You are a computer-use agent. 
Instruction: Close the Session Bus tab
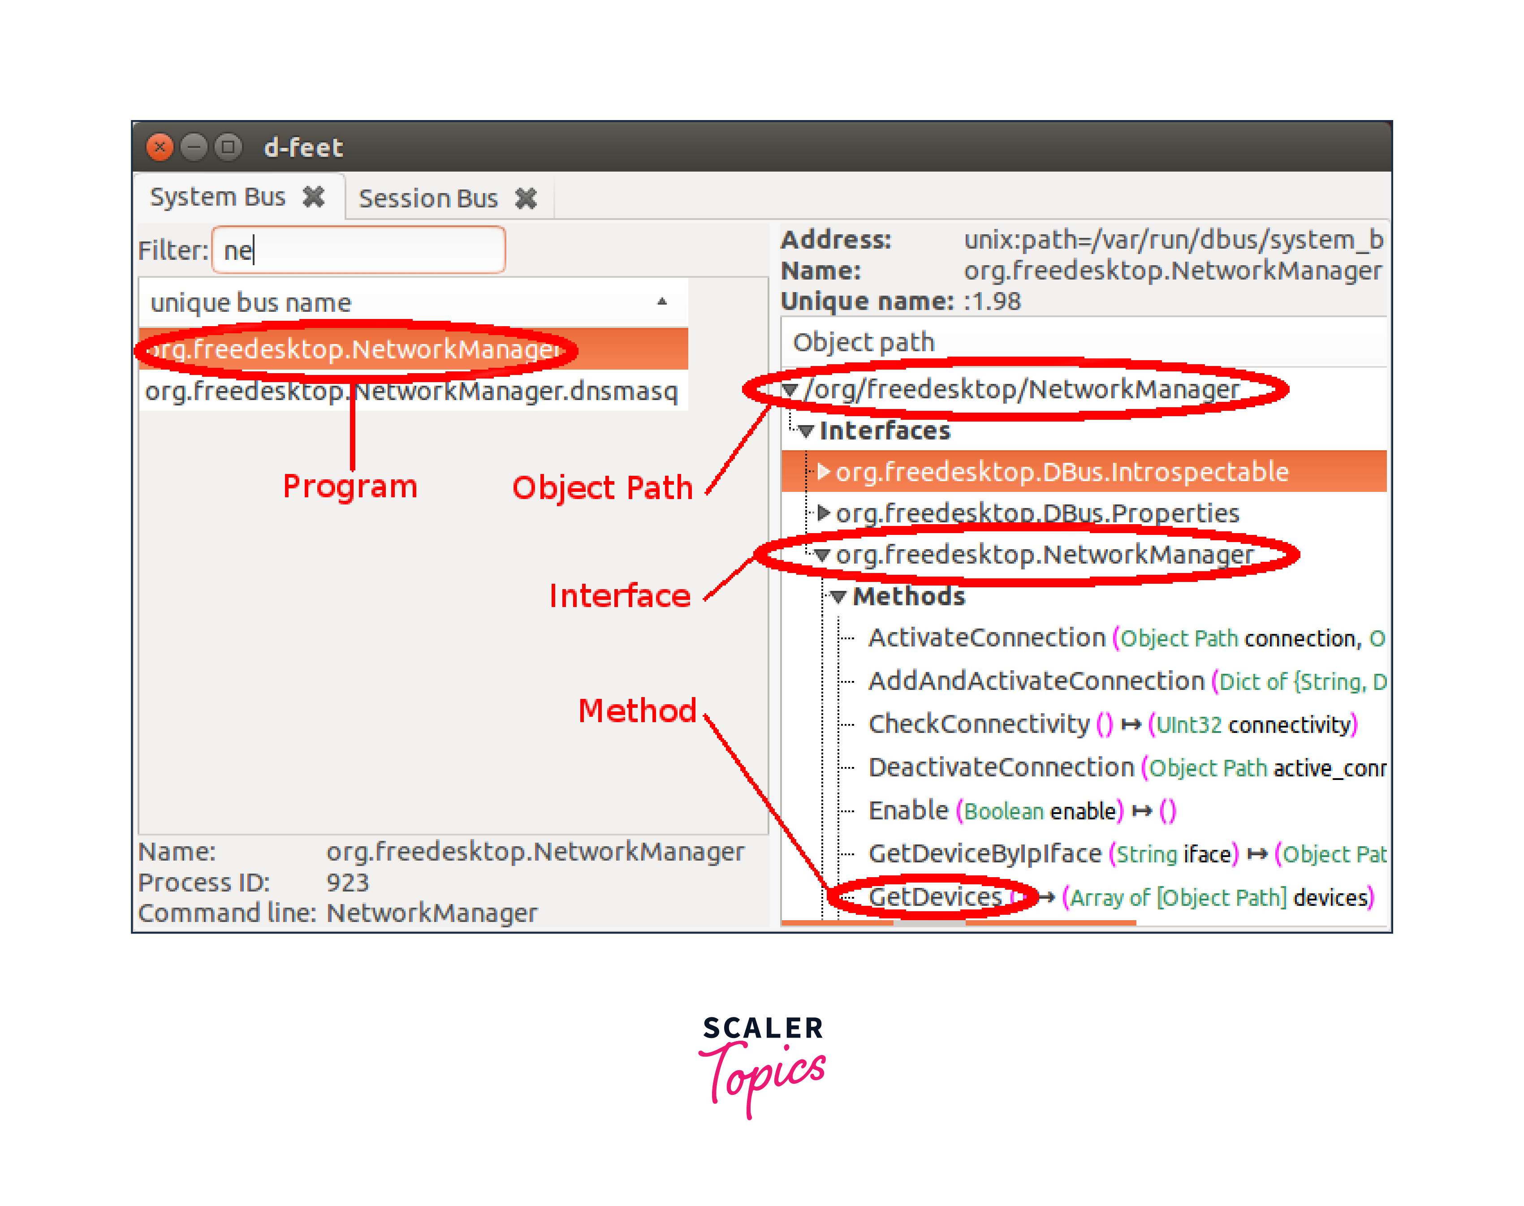(x=526, y=199)
